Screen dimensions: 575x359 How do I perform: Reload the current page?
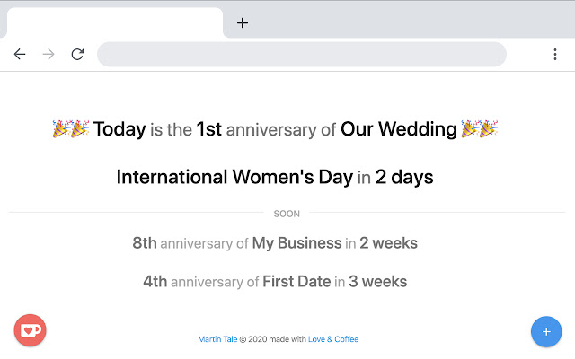(x=77, y=54)
